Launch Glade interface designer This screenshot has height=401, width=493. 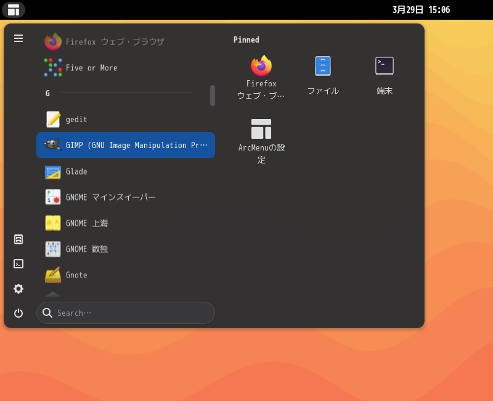(126, 172)
